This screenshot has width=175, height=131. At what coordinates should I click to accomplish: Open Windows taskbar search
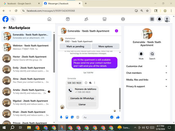(12, 128)
